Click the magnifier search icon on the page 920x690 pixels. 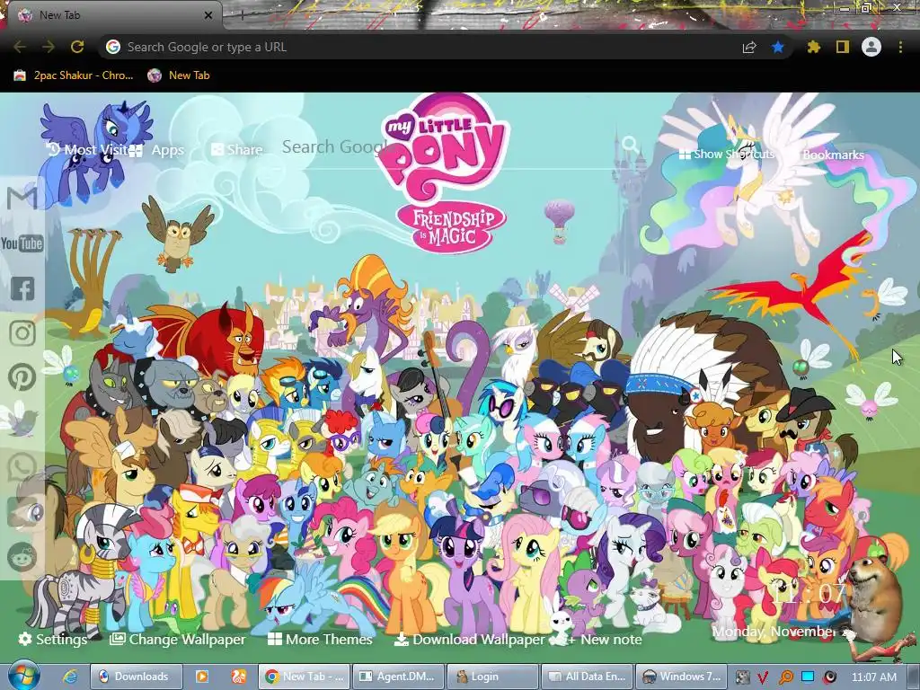[x=630, y=144]
